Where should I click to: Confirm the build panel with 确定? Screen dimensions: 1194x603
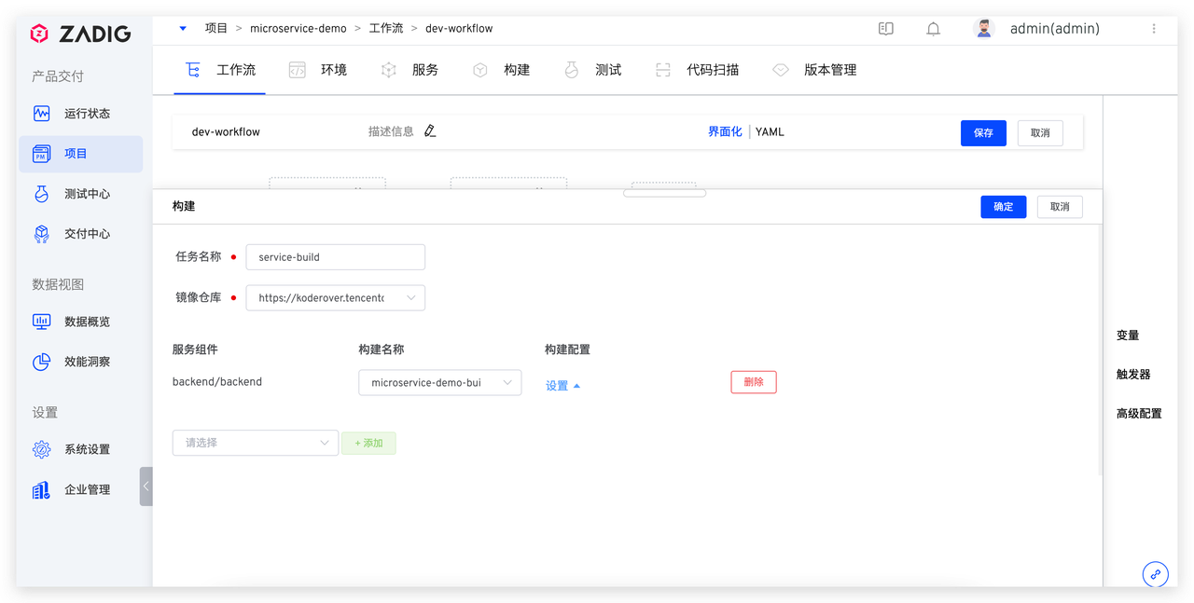1004,207
